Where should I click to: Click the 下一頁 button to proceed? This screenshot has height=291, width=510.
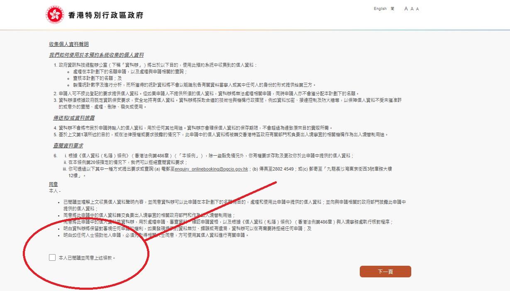coord(385,272)
